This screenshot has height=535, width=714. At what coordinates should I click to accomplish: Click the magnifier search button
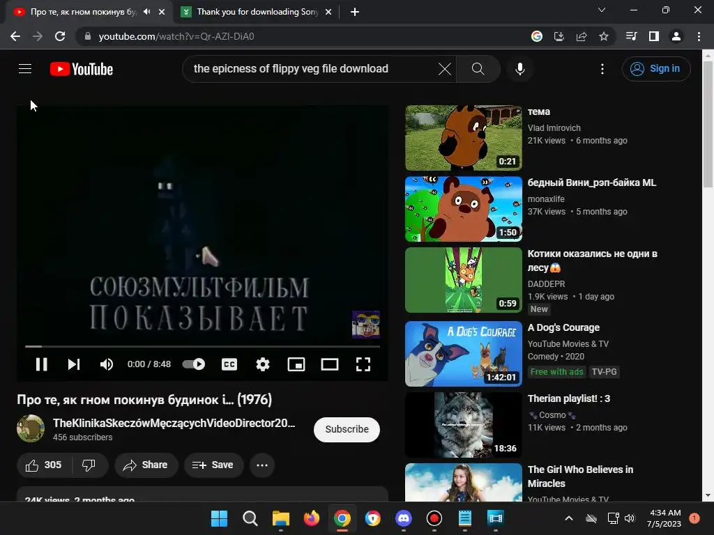coord(478,69)
